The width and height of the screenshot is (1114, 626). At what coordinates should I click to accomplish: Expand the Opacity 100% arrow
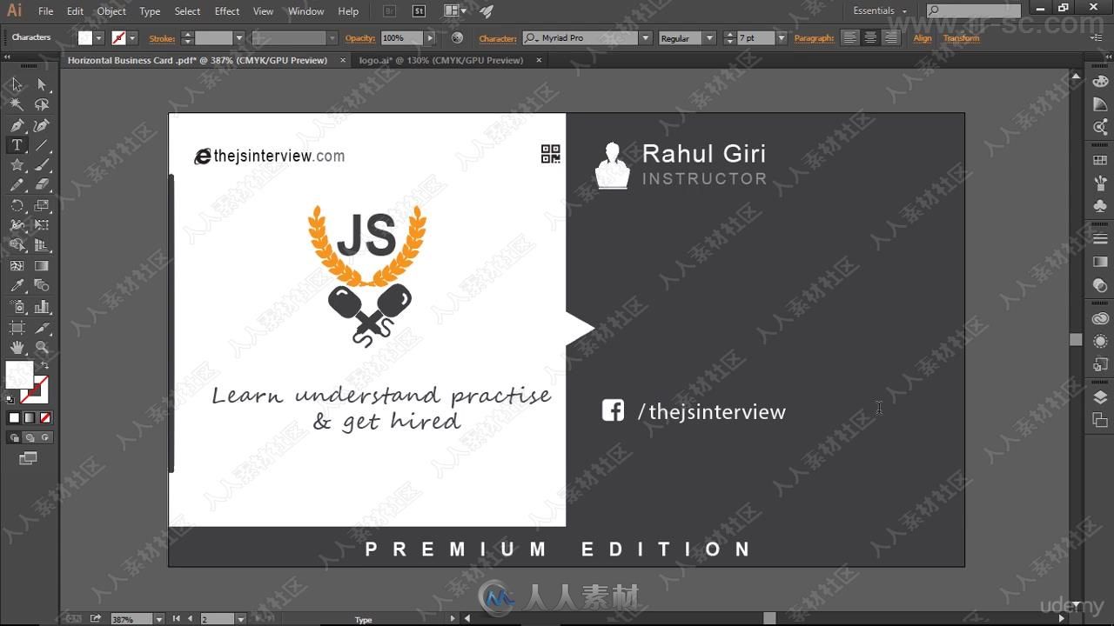coord(429,38)
